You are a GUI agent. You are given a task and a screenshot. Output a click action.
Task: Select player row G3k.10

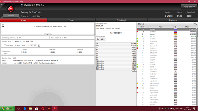pos(166,36)
